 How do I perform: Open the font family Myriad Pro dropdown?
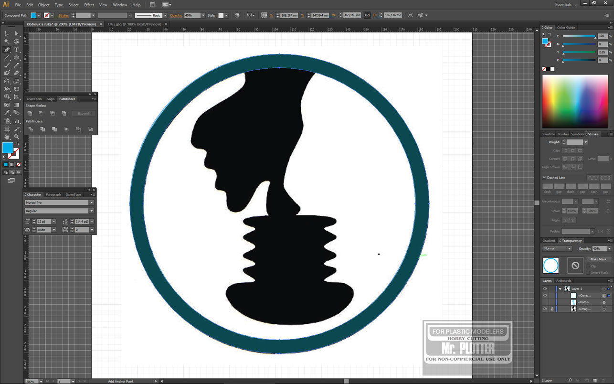pyautogui.click(x=92, y=203)
